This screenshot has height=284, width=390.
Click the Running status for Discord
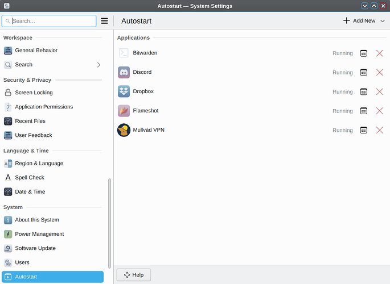coord(343,73)
